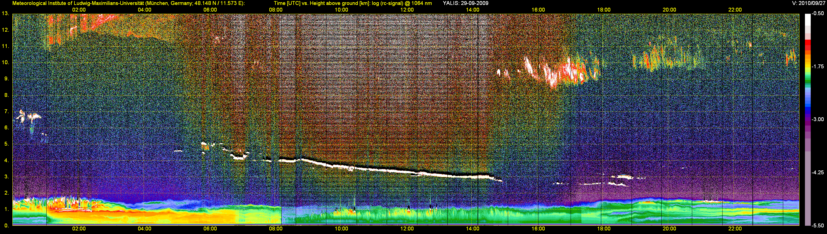Click the 02:00 label on the bottom time axis
827x234 pixels.
(79, 229)
